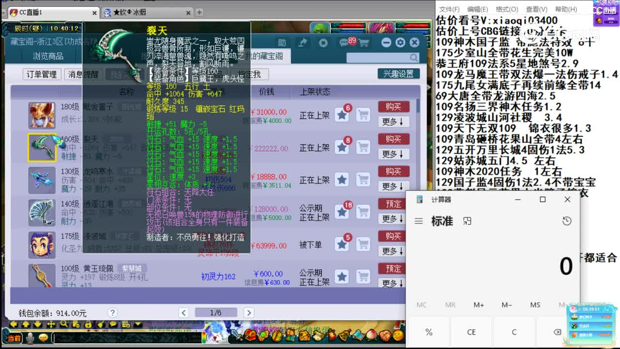This screenshot has height=349, width=620.
Task: Open the 助 help icon in header
Action: [x=282, y=43]
